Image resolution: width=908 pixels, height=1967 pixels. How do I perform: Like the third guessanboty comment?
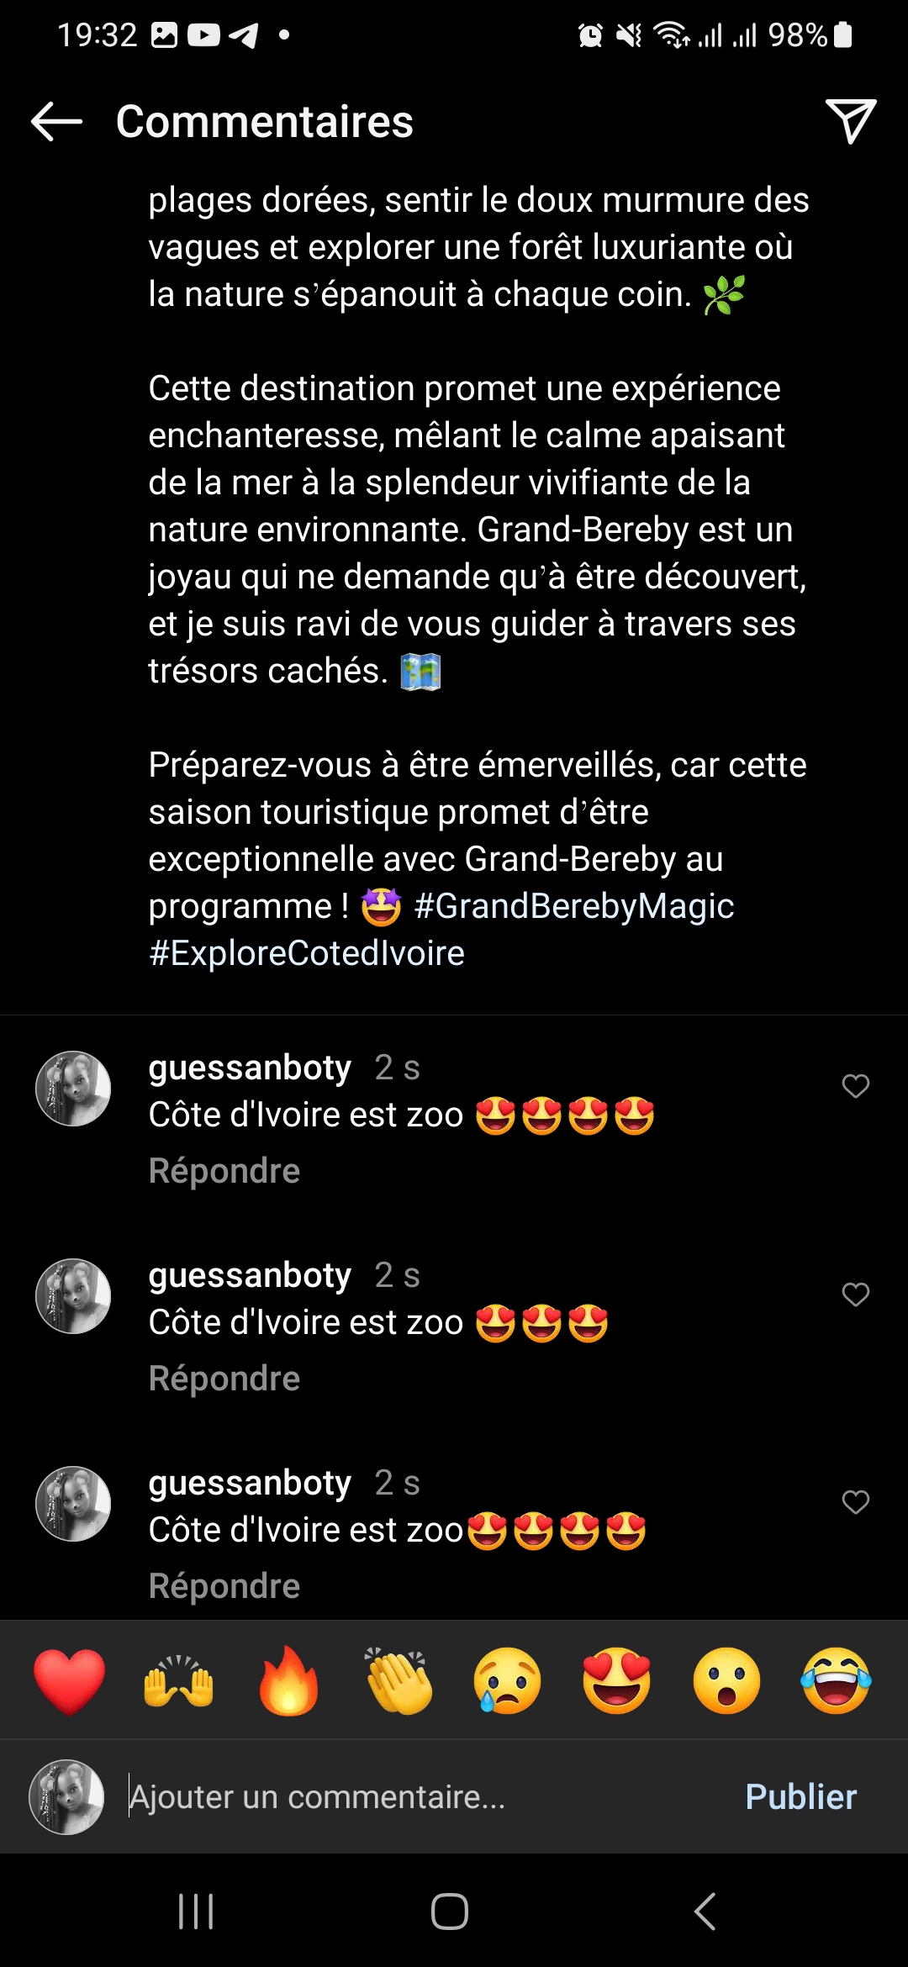(855, 1502)
